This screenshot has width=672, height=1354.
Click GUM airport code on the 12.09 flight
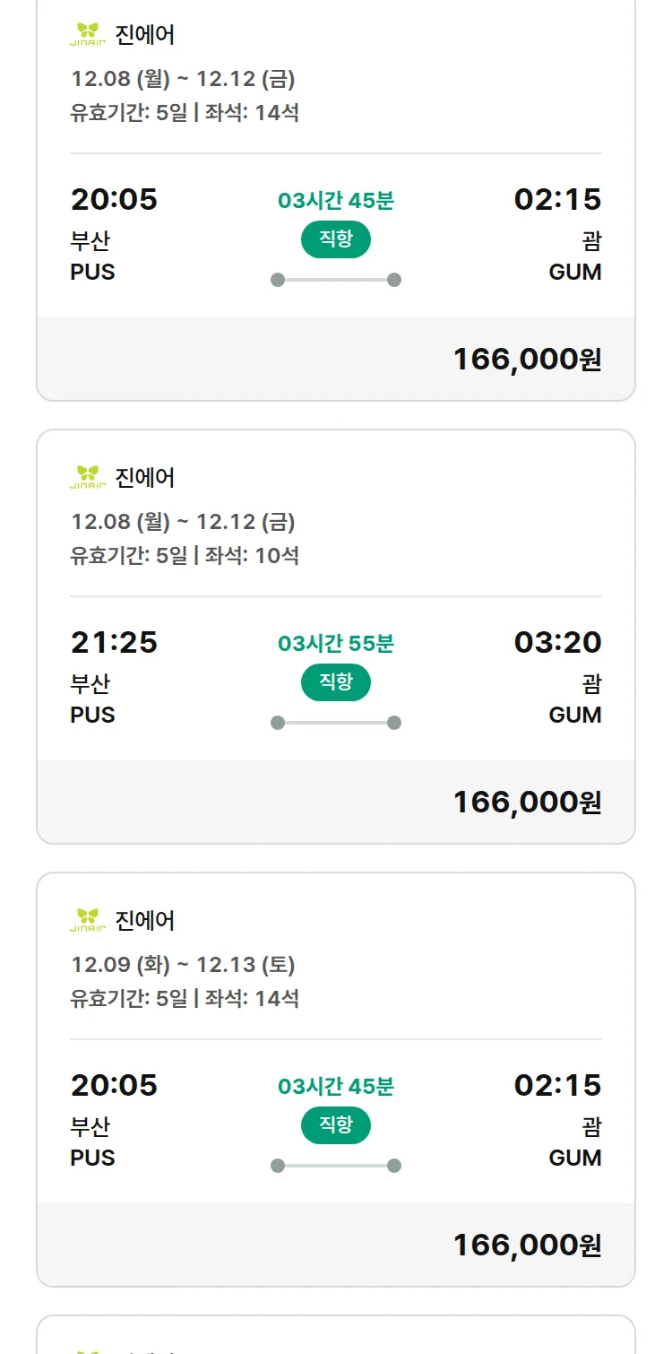click(574, 1158)
